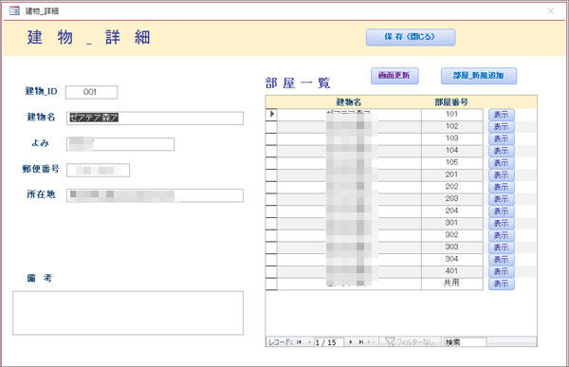Click 表示 button for room 401
569x367 pixels.
point(501,271)
